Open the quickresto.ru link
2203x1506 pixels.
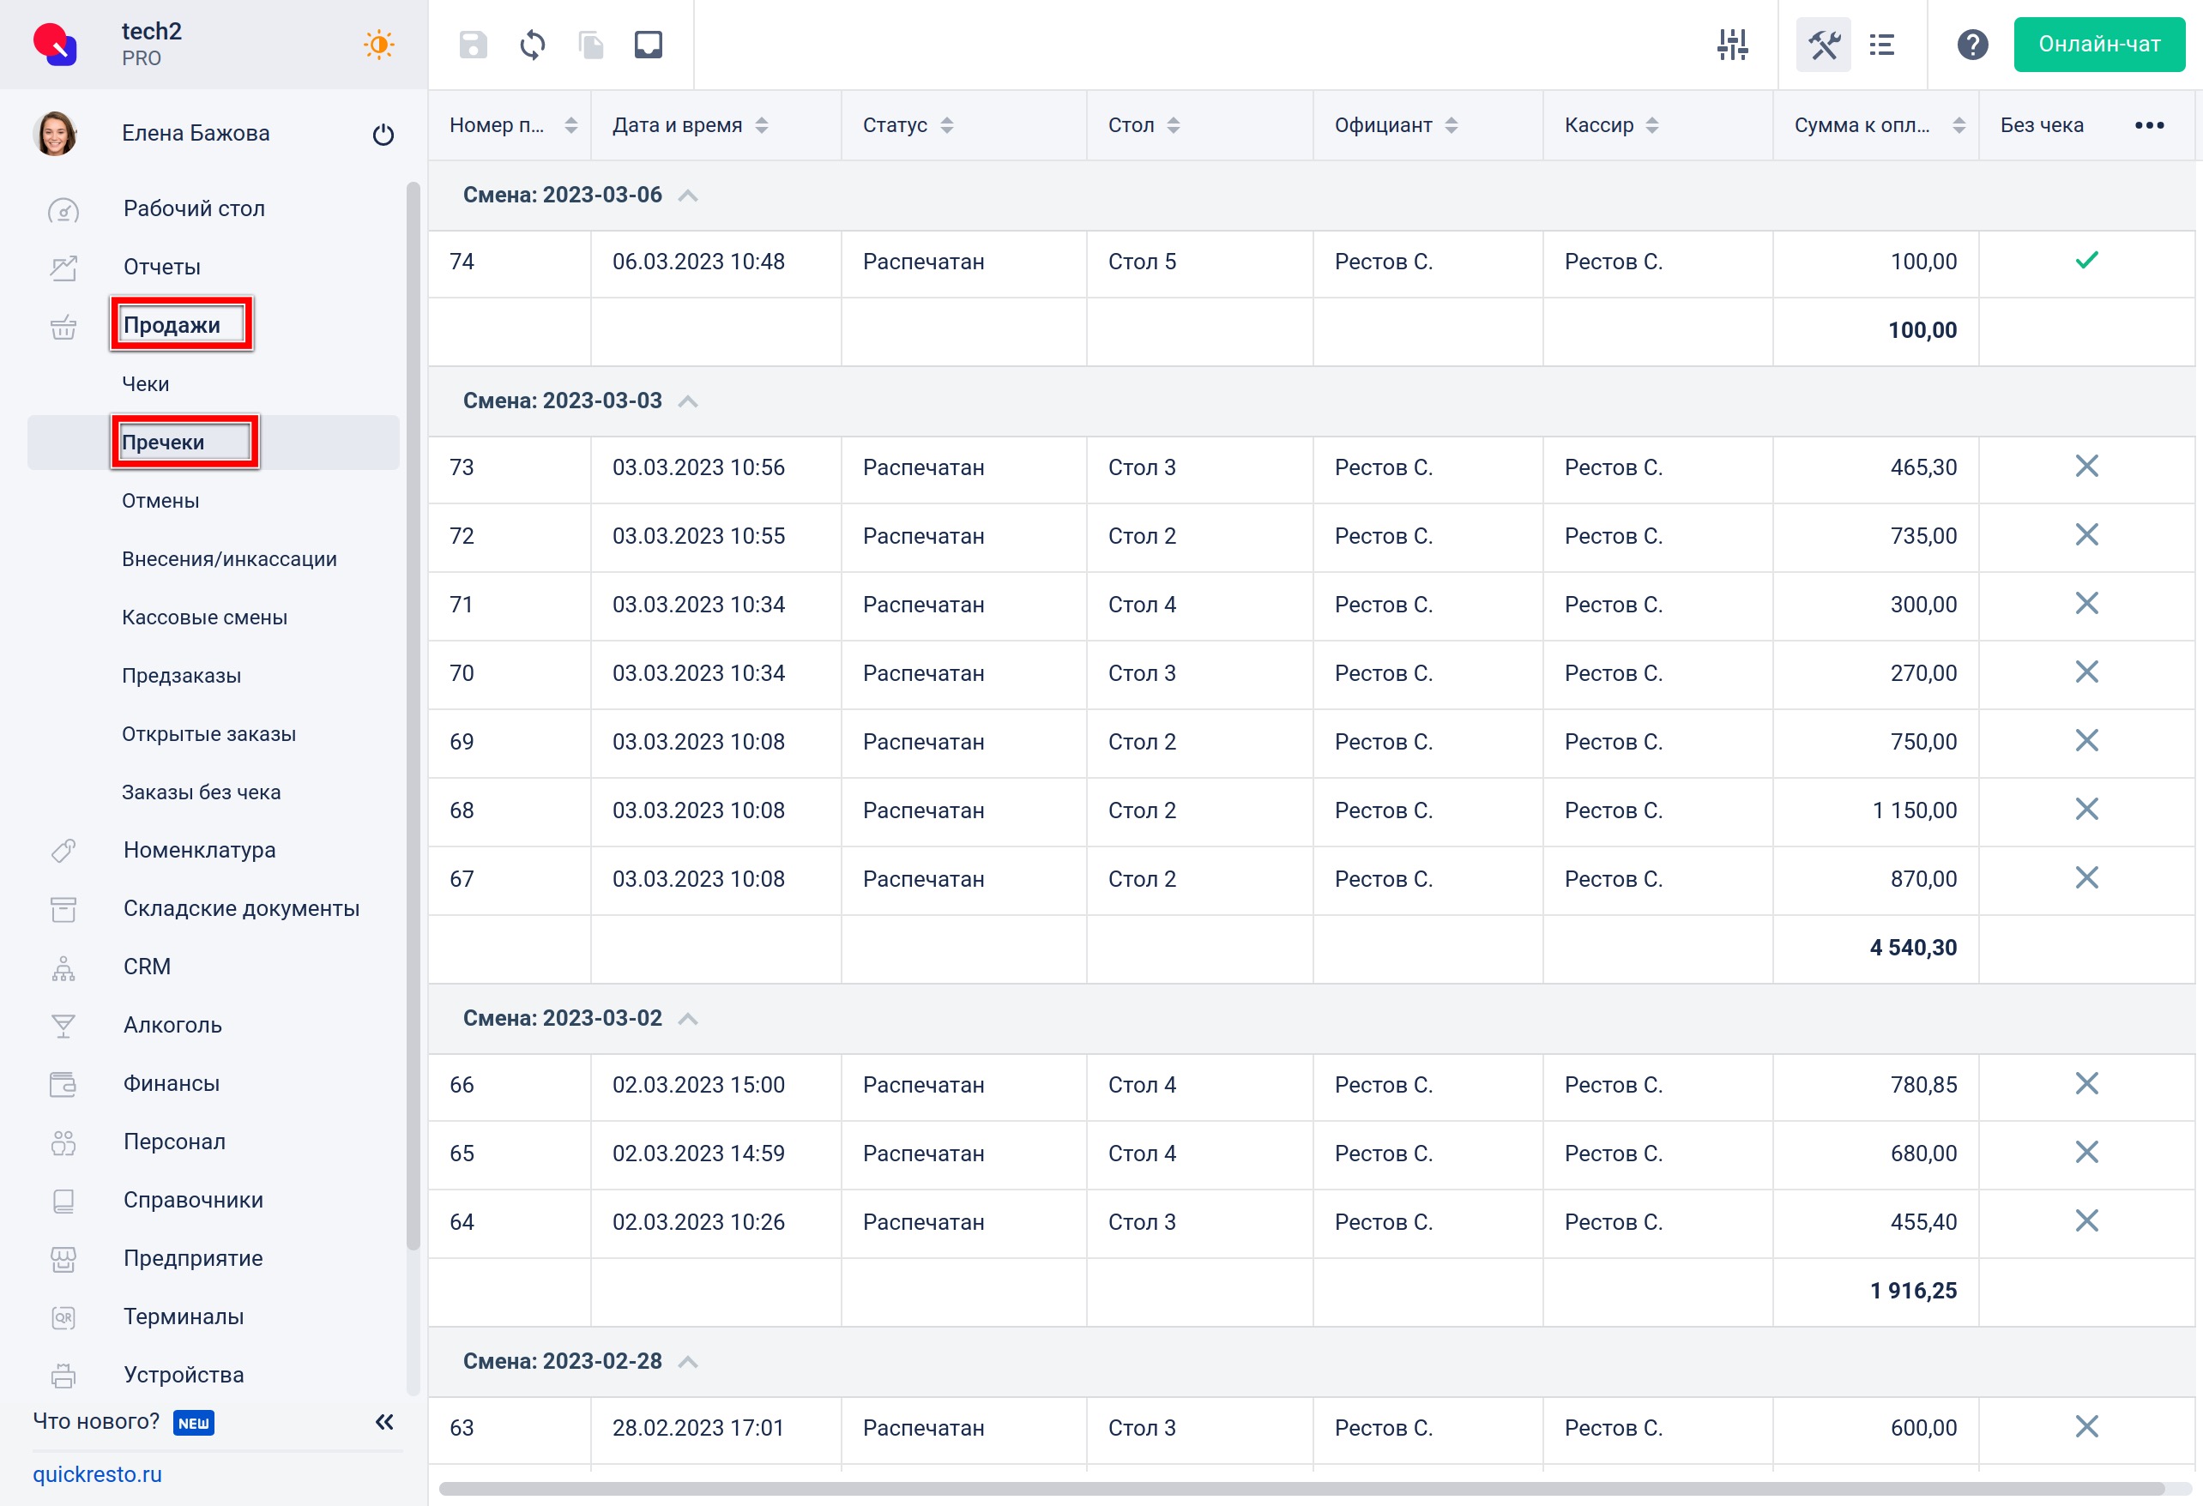97,1473
